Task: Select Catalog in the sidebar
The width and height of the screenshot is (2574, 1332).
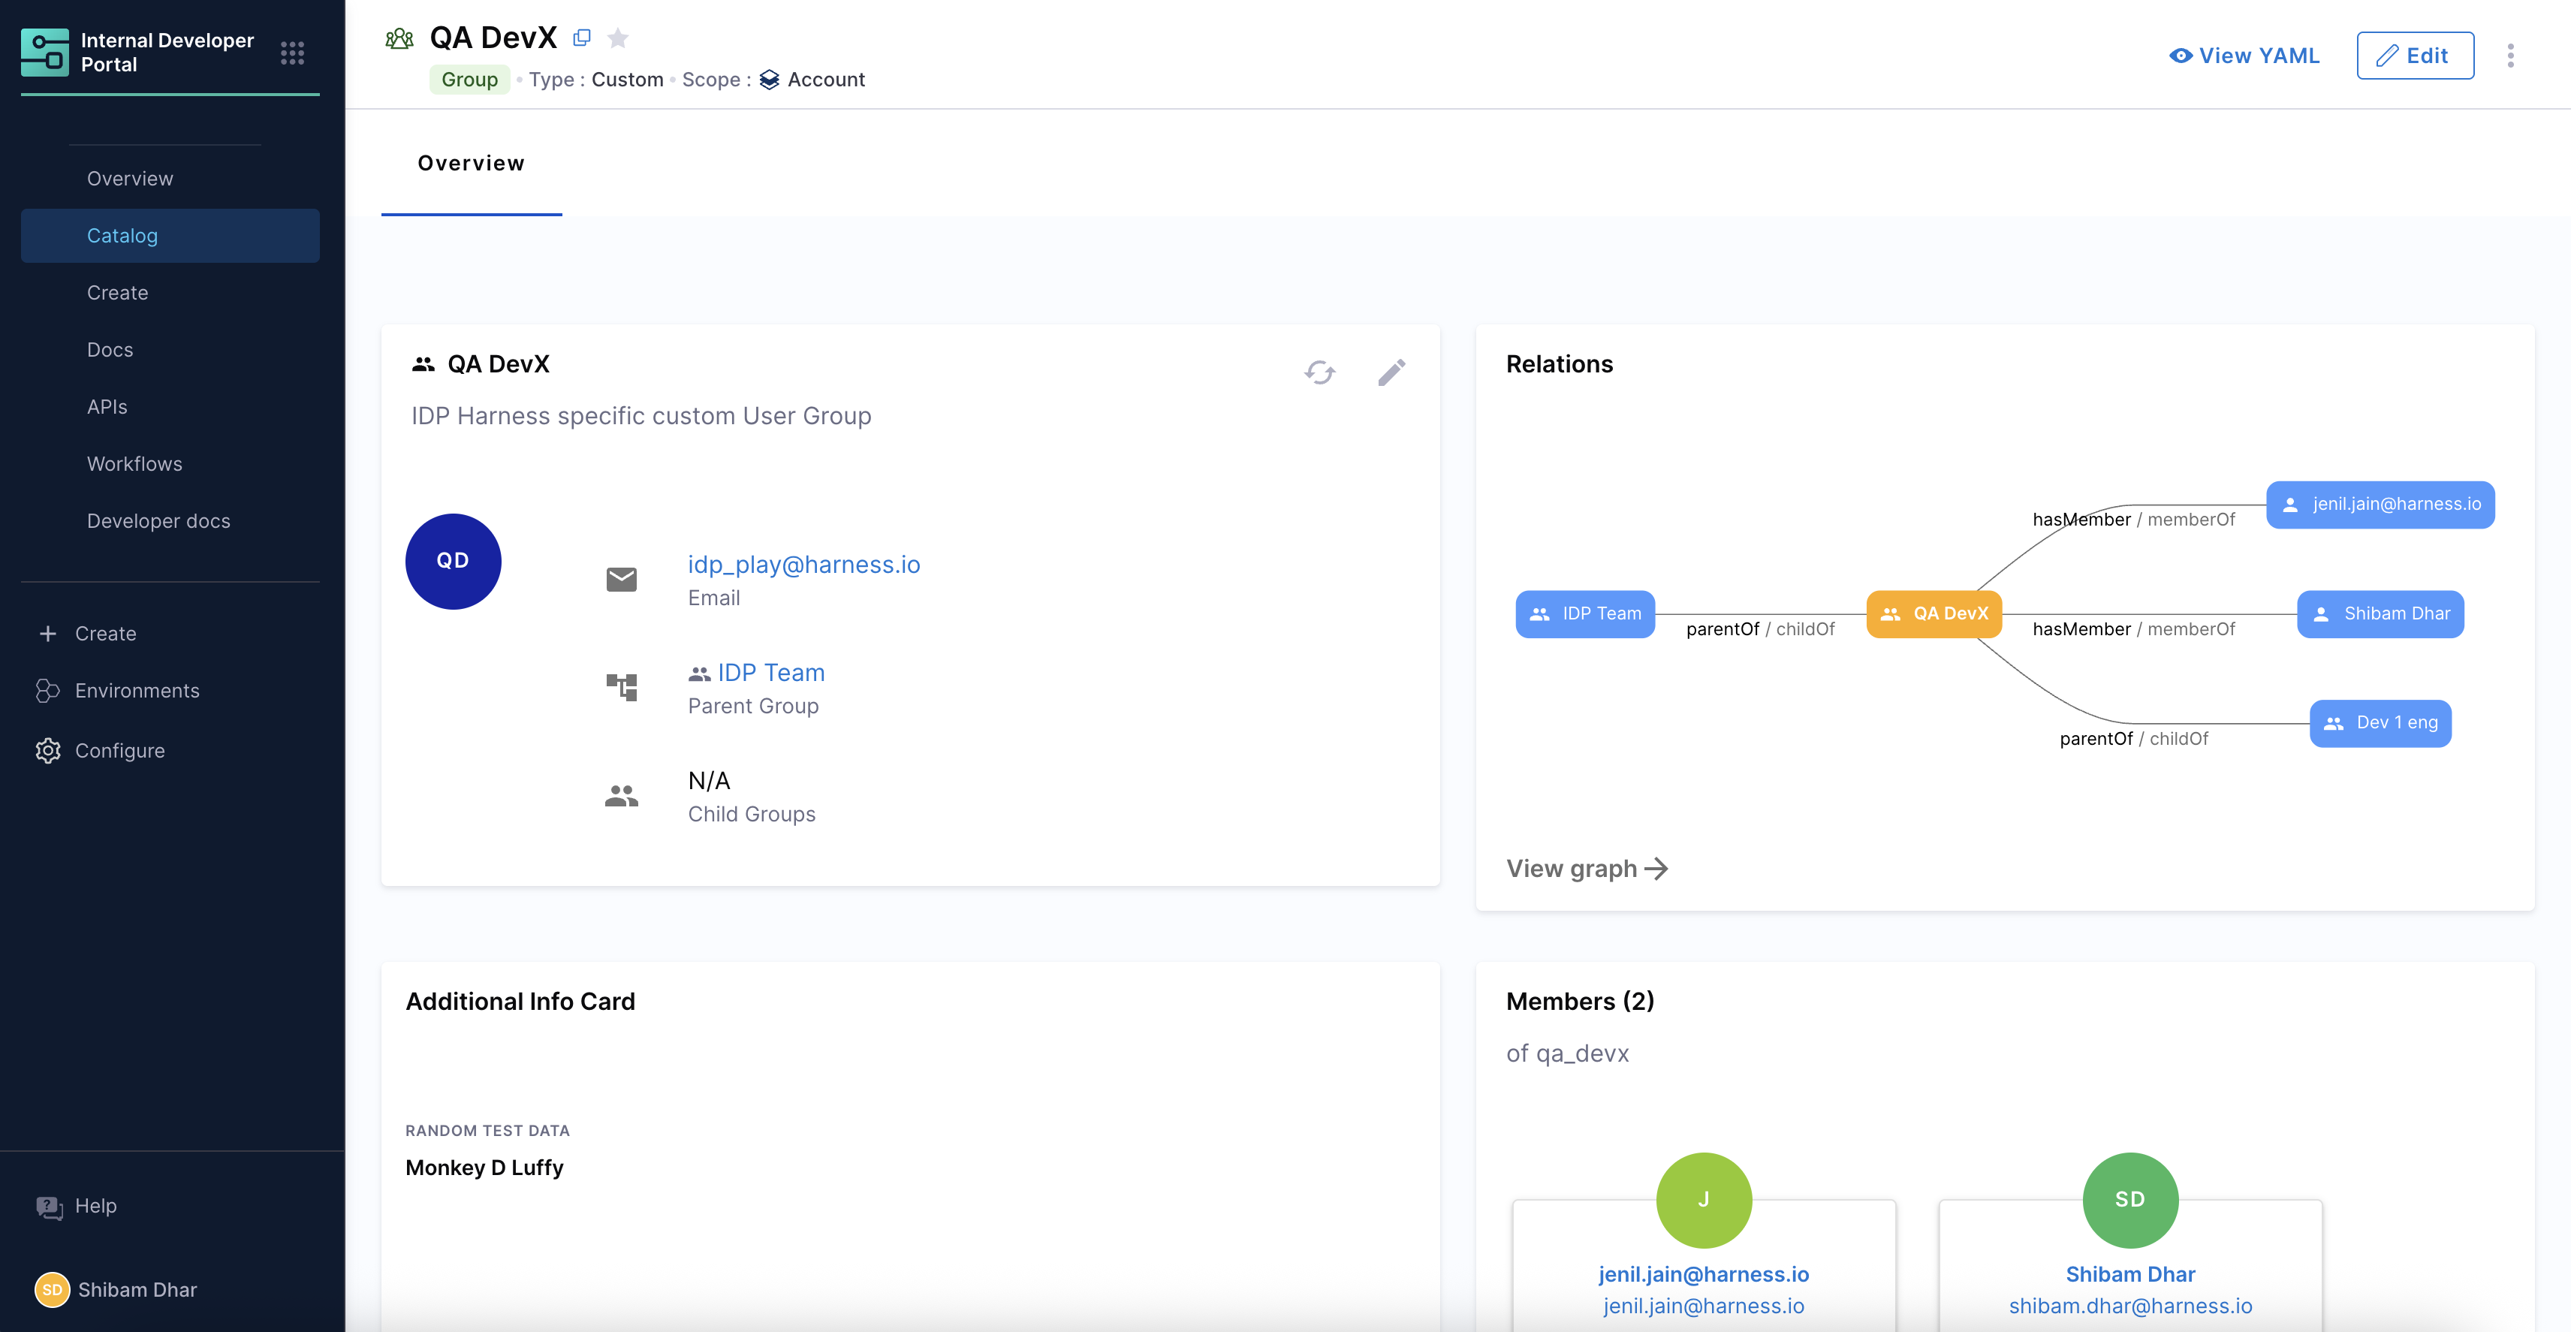Action: click(x=170, y=236)
